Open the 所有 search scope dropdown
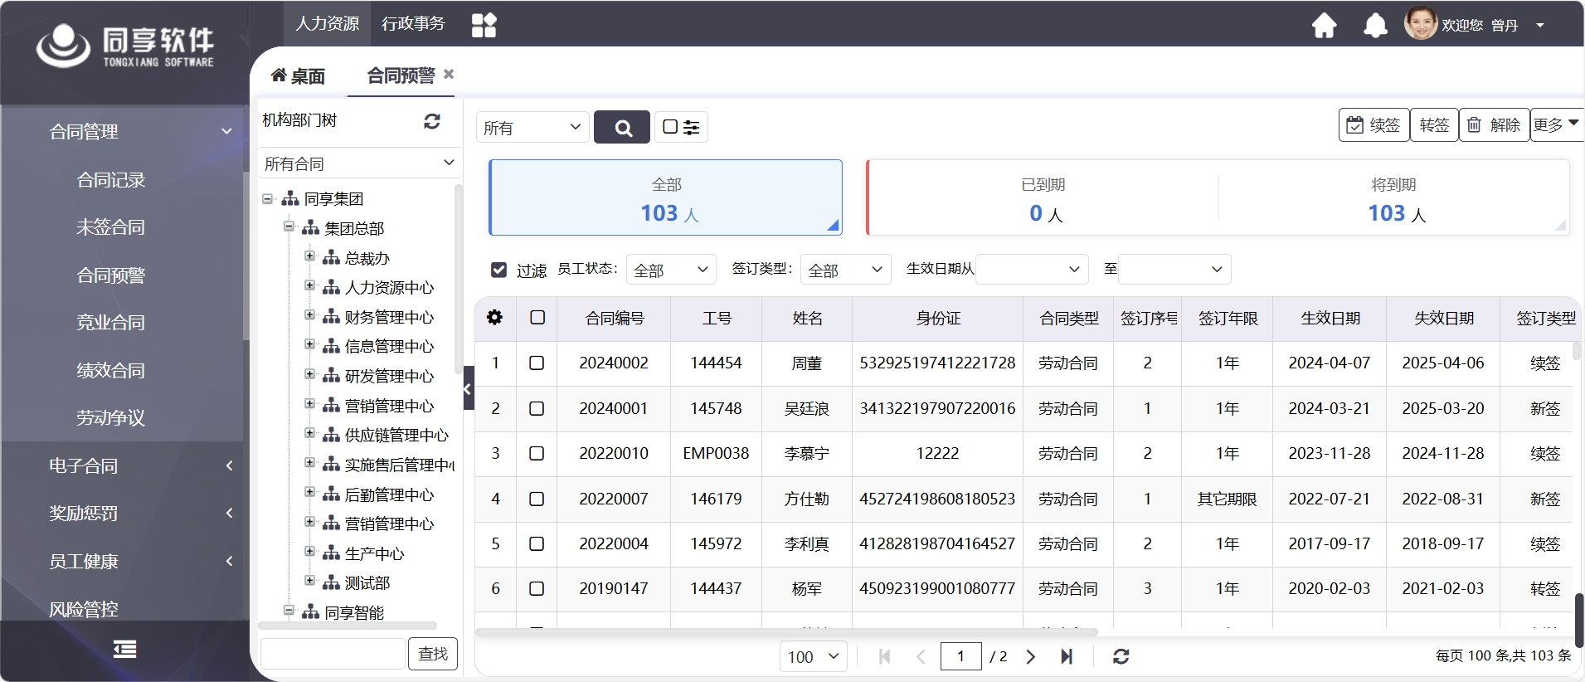This screenshot has height=682, width=1585. click(x=532, y=127)
